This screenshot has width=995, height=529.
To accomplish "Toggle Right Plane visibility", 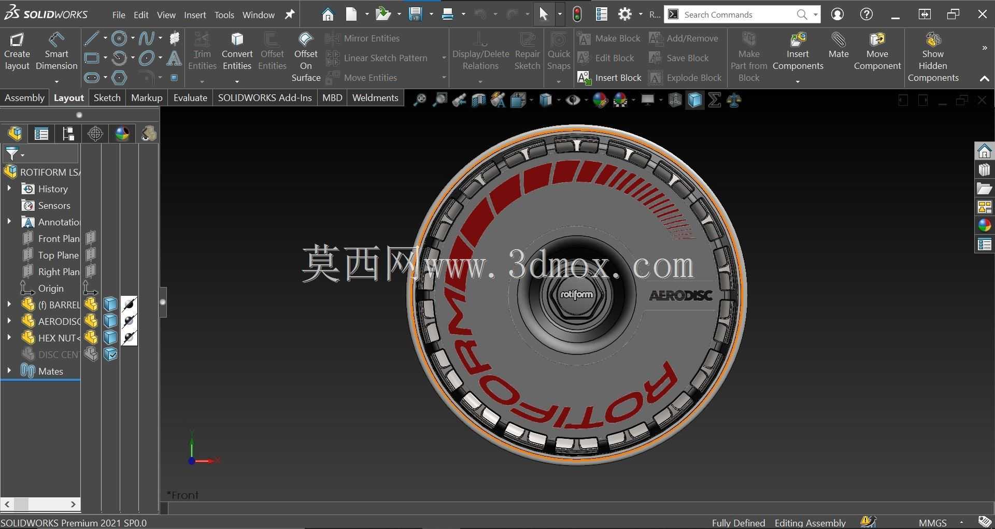I will 91,271.
